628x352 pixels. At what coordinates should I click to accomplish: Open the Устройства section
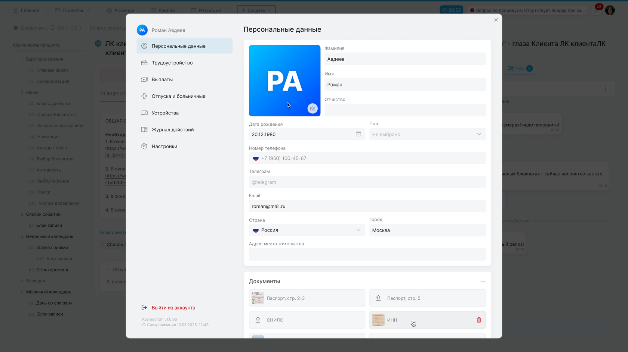(x=184, y=113)
